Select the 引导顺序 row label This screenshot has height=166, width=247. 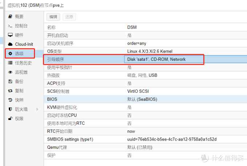coord(56,59)
